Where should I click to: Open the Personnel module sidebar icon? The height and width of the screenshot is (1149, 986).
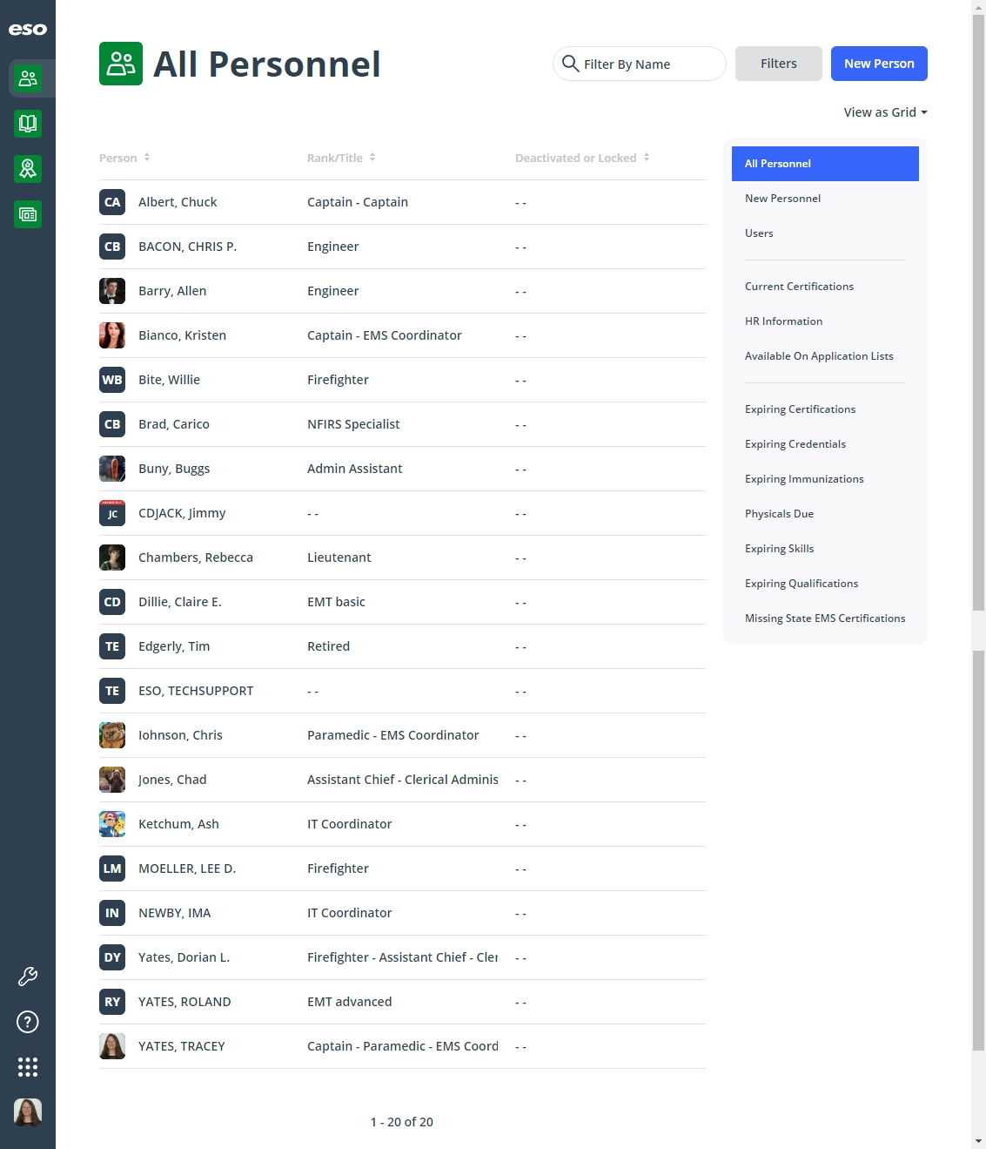[x=28, y=78]
